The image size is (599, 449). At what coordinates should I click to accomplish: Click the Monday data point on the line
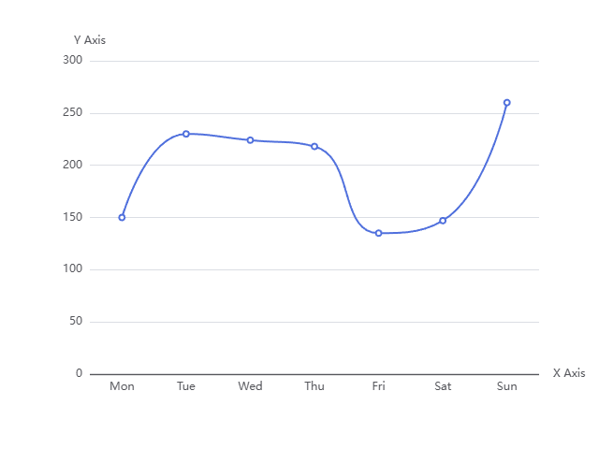pos(122,217)
